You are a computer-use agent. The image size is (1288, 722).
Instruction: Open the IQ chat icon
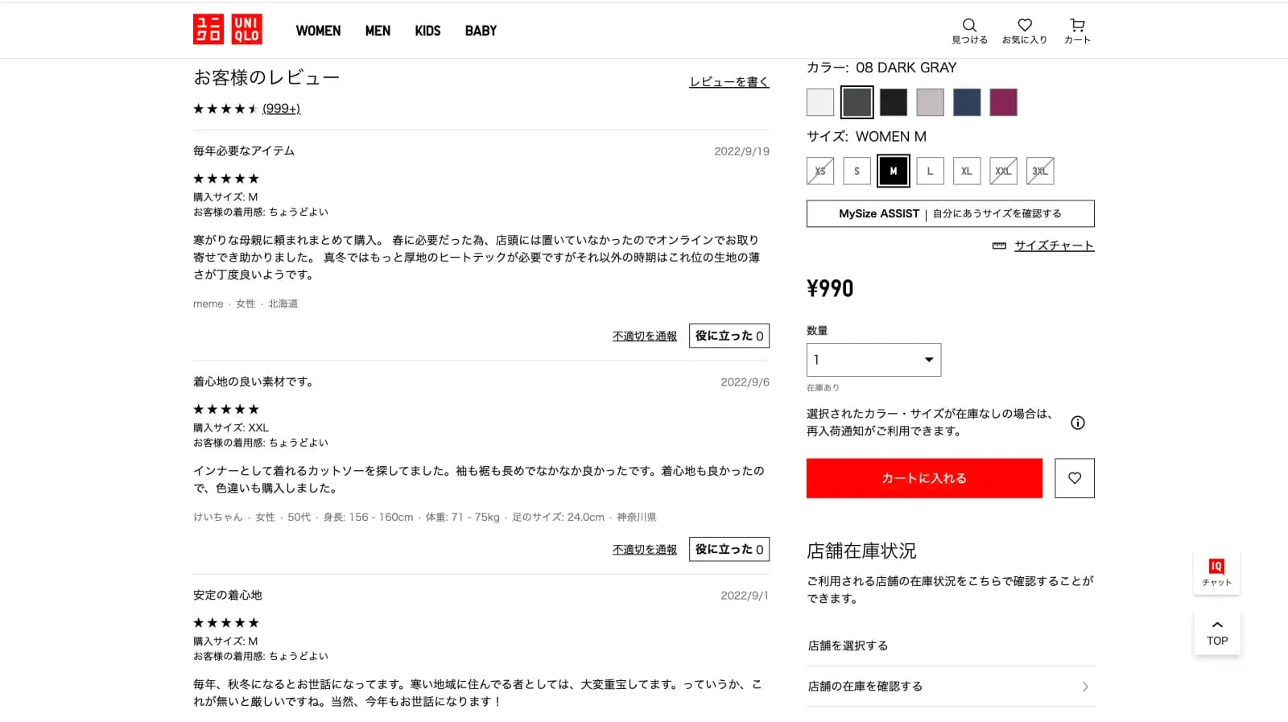tap(1216, 571)
